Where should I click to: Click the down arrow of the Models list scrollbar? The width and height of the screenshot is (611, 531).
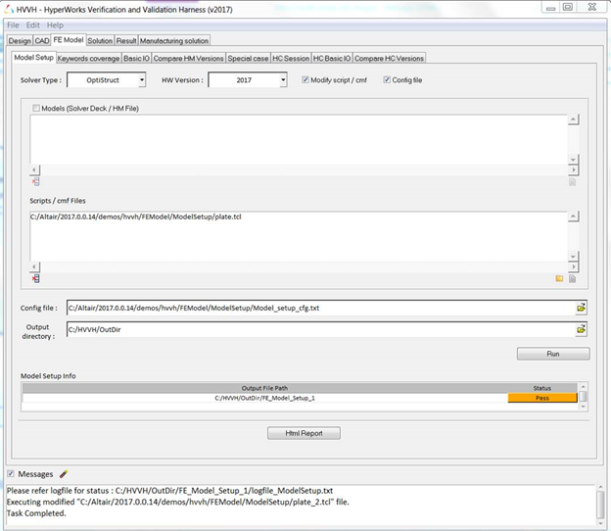pos(573,160)
